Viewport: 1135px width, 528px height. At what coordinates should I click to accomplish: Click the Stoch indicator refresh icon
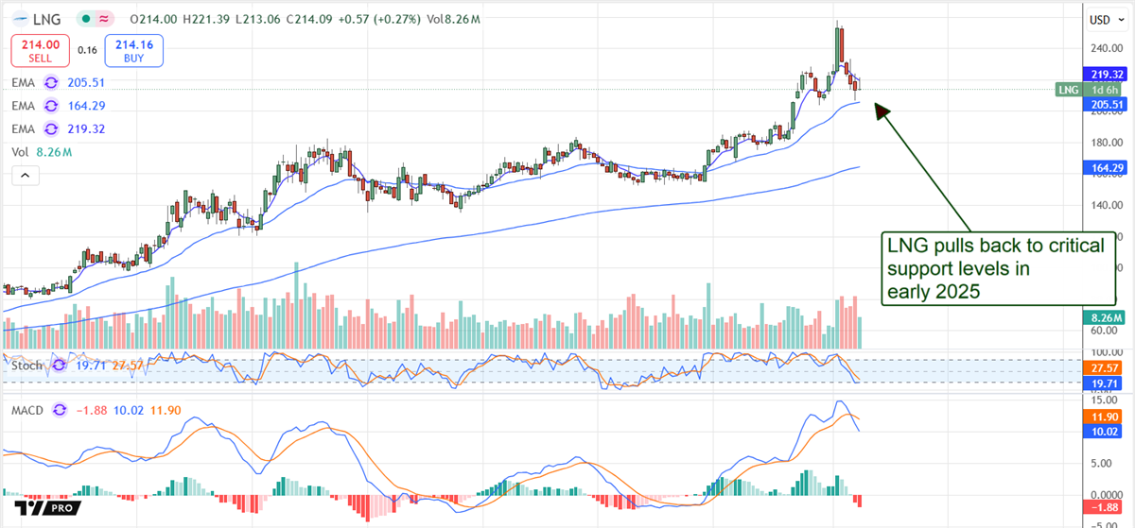[58, 365]
